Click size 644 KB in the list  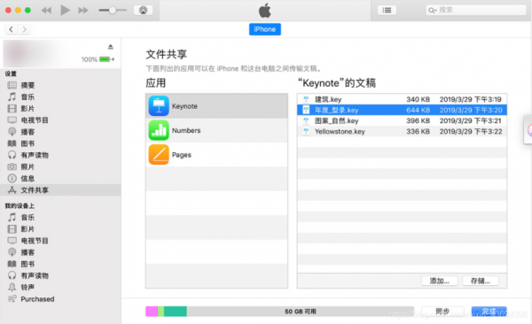tap(418, 110)
